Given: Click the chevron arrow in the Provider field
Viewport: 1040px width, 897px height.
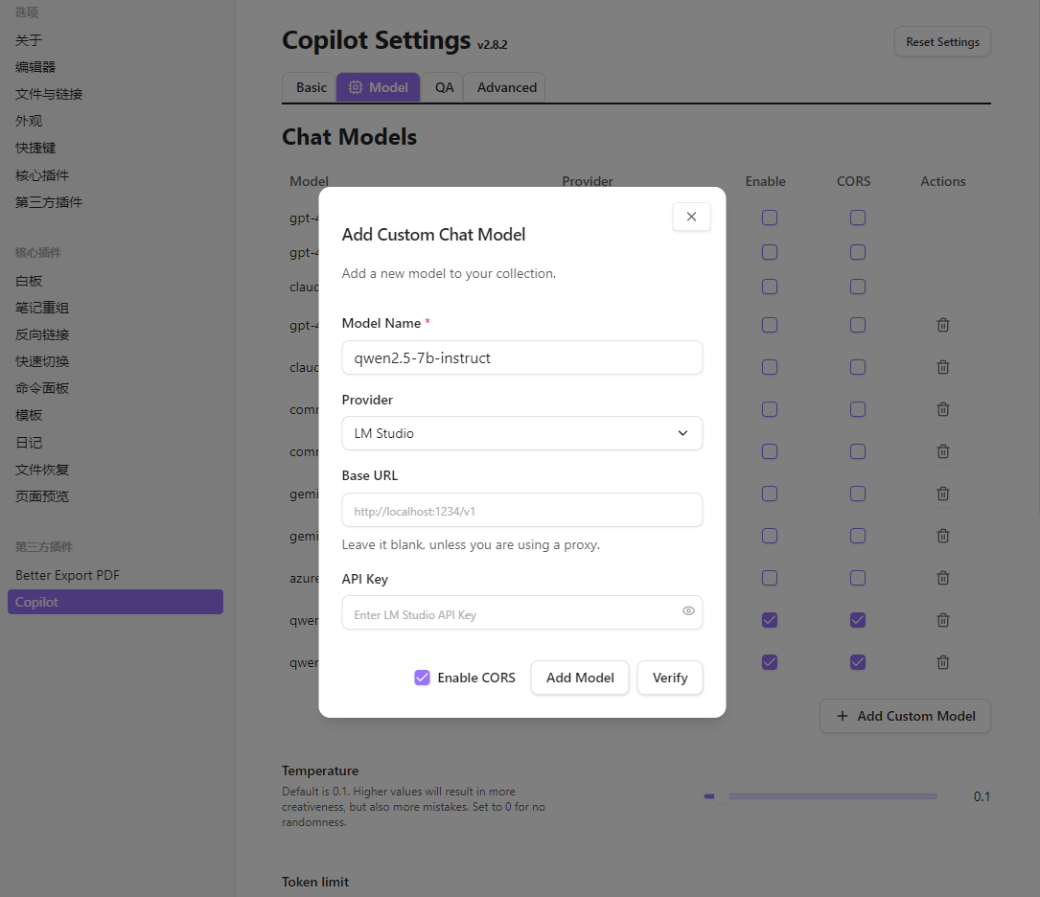Looking at the screenshot, I should tap(682, 433).
